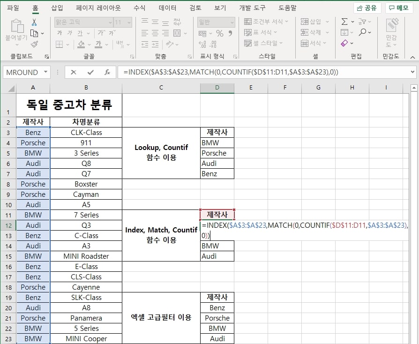This screenshot has width=419, height=344.
Task: Click the Orientation text-angle icon
Action: click(x=169, y=44)
